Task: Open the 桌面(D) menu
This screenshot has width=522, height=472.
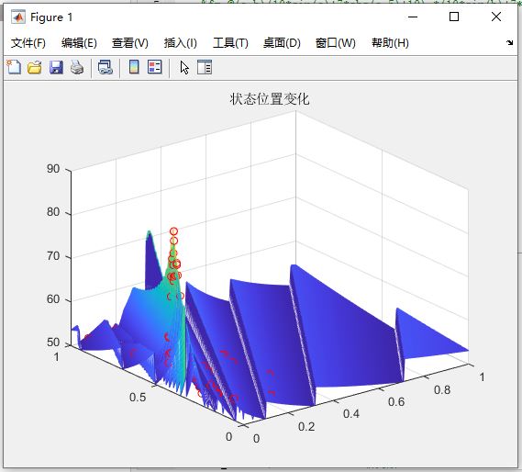Action: pyautogui.click(x=282, y=43)
